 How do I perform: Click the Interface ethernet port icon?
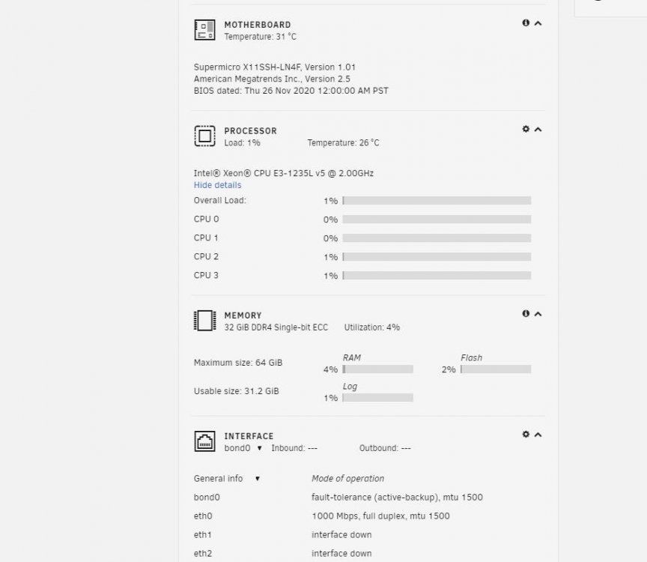coord(204,441)
